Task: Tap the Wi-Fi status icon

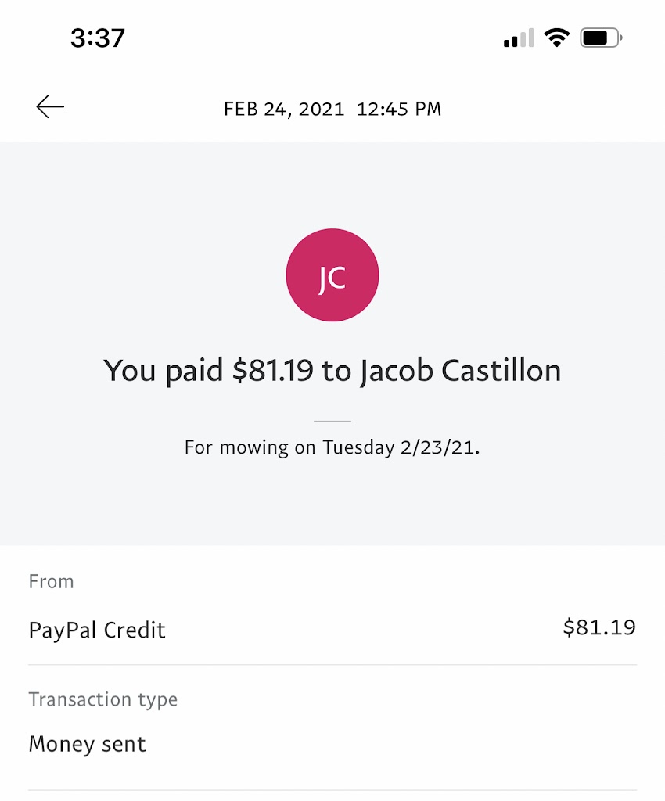Action: [x=556, y=38]
